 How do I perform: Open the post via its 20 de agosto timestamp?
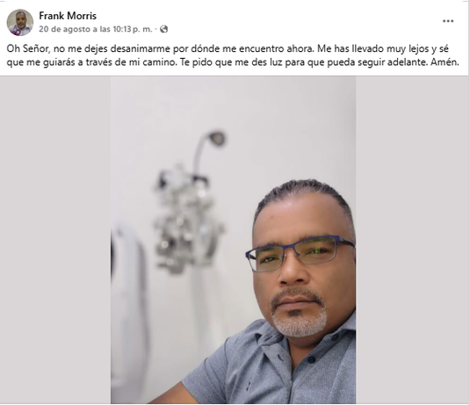[96, 29]
